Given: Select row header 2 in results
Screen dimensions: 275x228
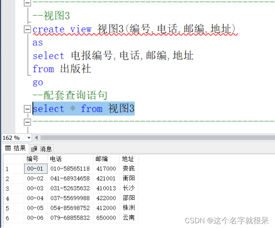Looking at the screenshot, I should pyautogui.click(x=14, y=179).
